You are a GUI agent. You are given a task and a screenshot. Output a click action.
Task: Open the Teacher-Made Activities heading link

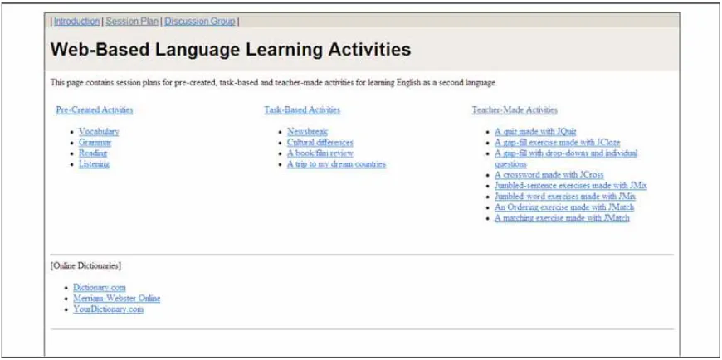(515, 110)
